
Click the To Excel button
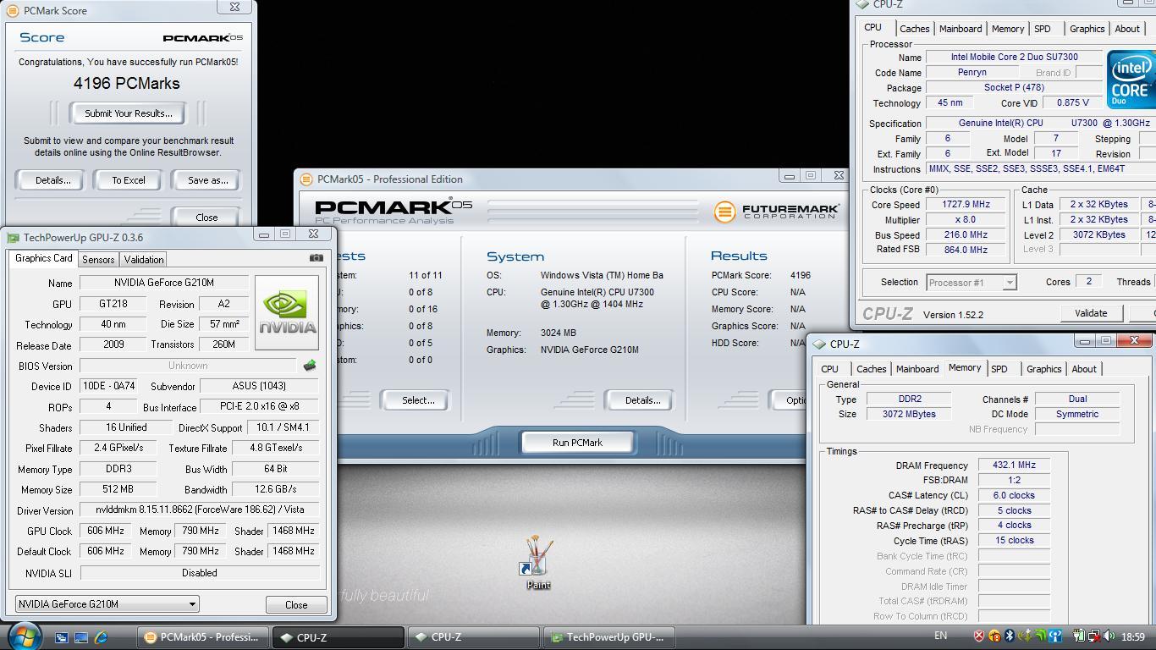click(129, 180)
